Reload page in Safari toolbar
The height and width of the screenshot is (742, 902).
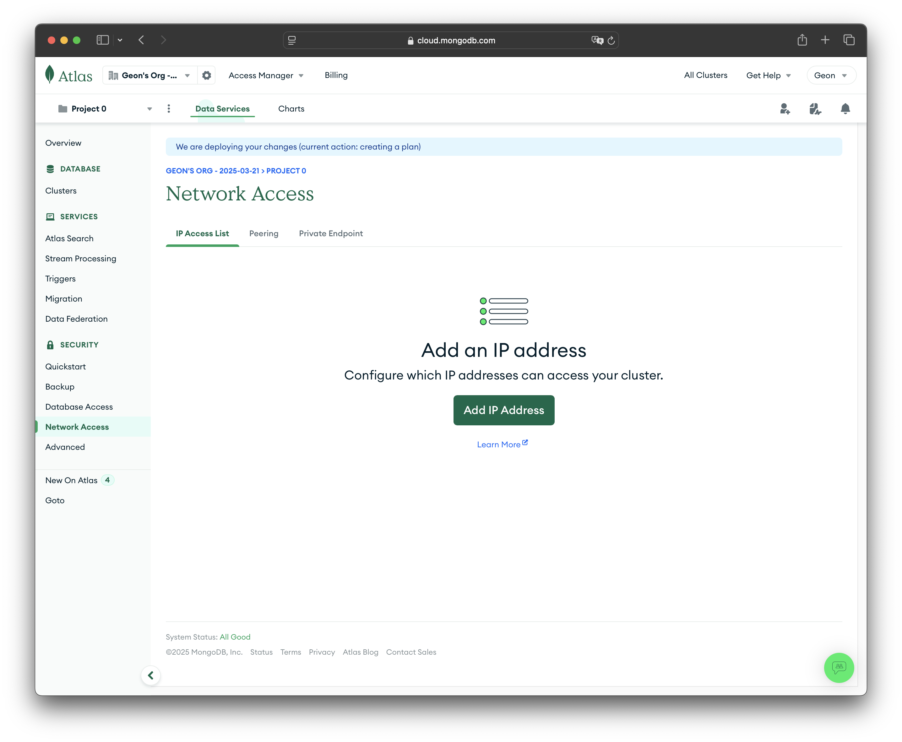[611, 40]
